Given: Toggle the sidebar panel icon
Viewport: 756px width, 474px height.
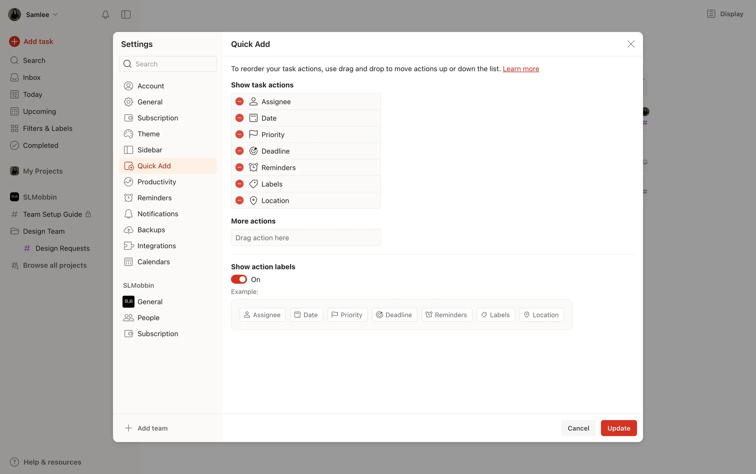Looking at the screenshot, I should click(x=126, y=15).
